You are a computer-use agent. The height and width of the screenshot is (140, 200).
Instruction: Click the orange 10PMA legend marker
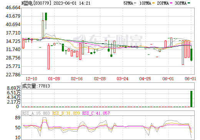[x=153, y=3]
